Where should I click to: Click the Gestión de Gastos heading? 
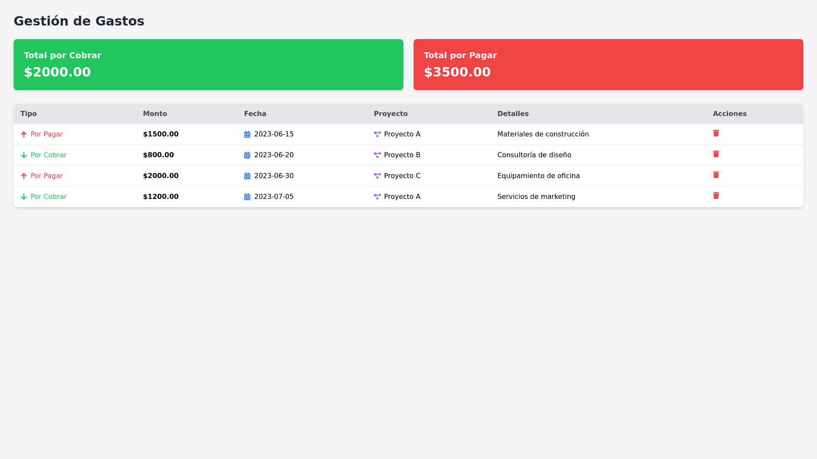pos(79,21)
